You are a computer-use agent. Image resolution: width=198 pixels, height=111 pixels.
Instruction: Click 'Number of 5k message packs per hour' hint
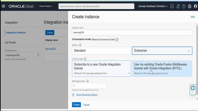[x=85, y=90]
